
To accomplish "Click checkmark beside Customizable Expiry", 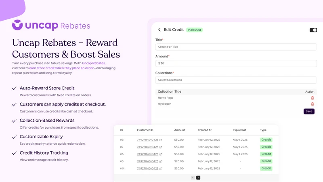I will [x=14, y=137].
